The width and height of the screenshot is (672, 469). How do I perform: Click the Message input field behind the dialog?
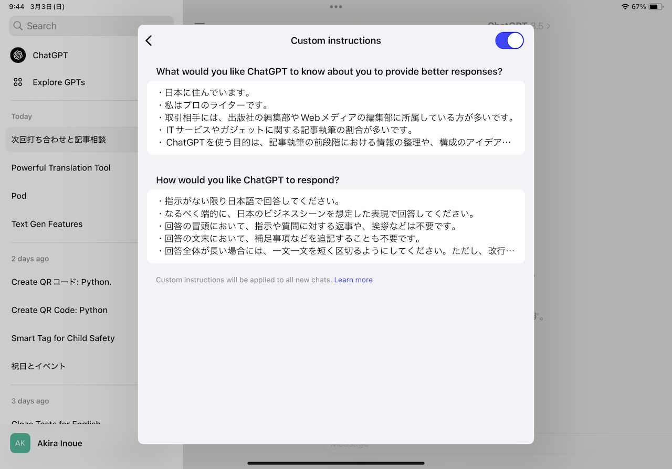pyautogui.click(x=496, y=444)
